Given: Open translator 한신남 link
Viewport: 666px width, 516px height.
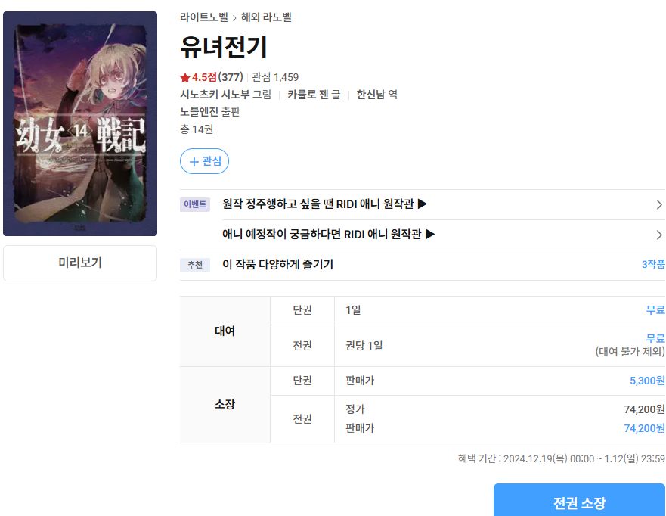Looking at the screenshot, I should click(371, 95).
